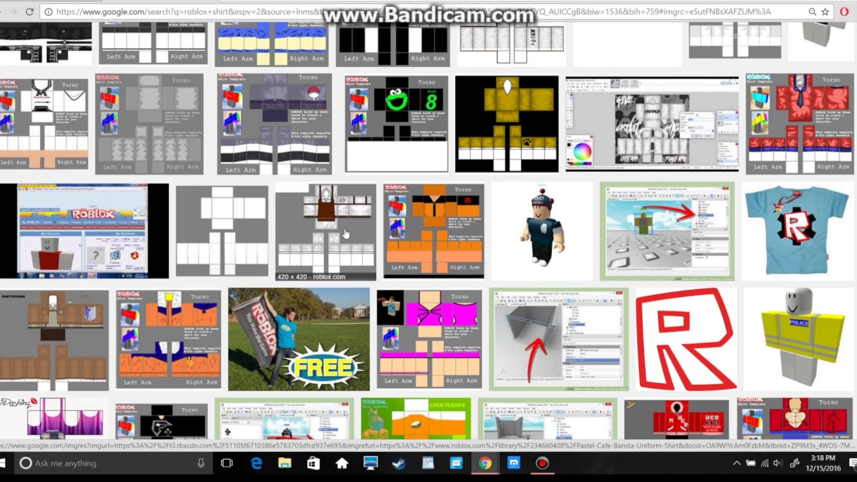Open the Maxthon browser taskbar icon

click(514, 463)
